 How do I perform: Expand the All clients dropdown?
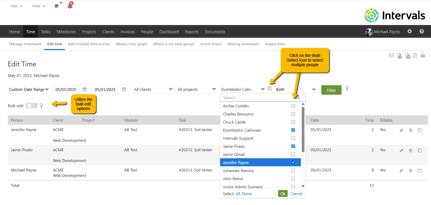[x=153, y=90]
